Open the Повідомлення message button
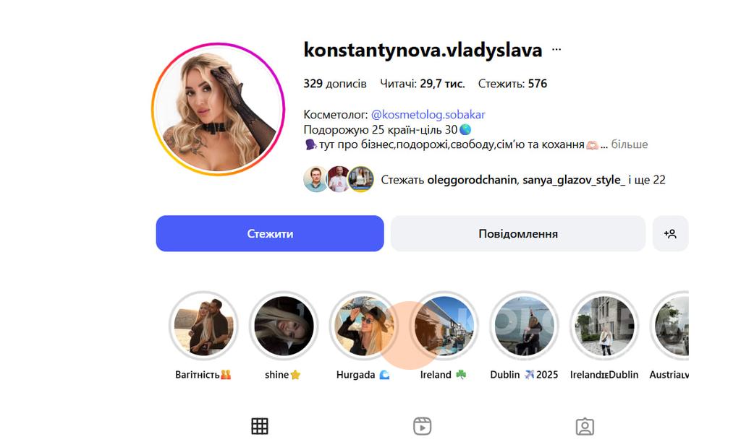741x442 pixels. 518,233
